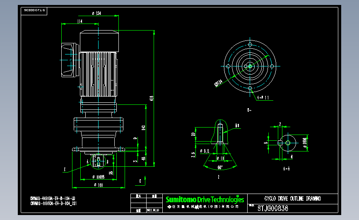Click the ø 160 flange dimension
The height and width of the screenshot is (220, 359).
coord(99,185)
